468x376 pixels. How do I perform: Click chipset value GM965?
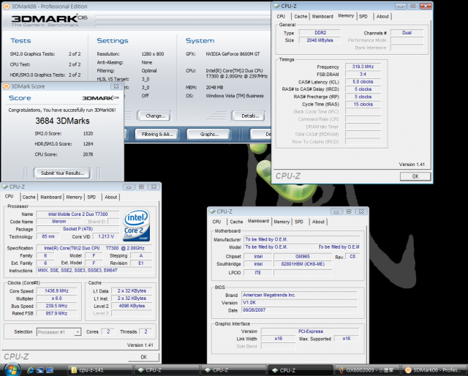pyautogui.click(x=303, y=257)
